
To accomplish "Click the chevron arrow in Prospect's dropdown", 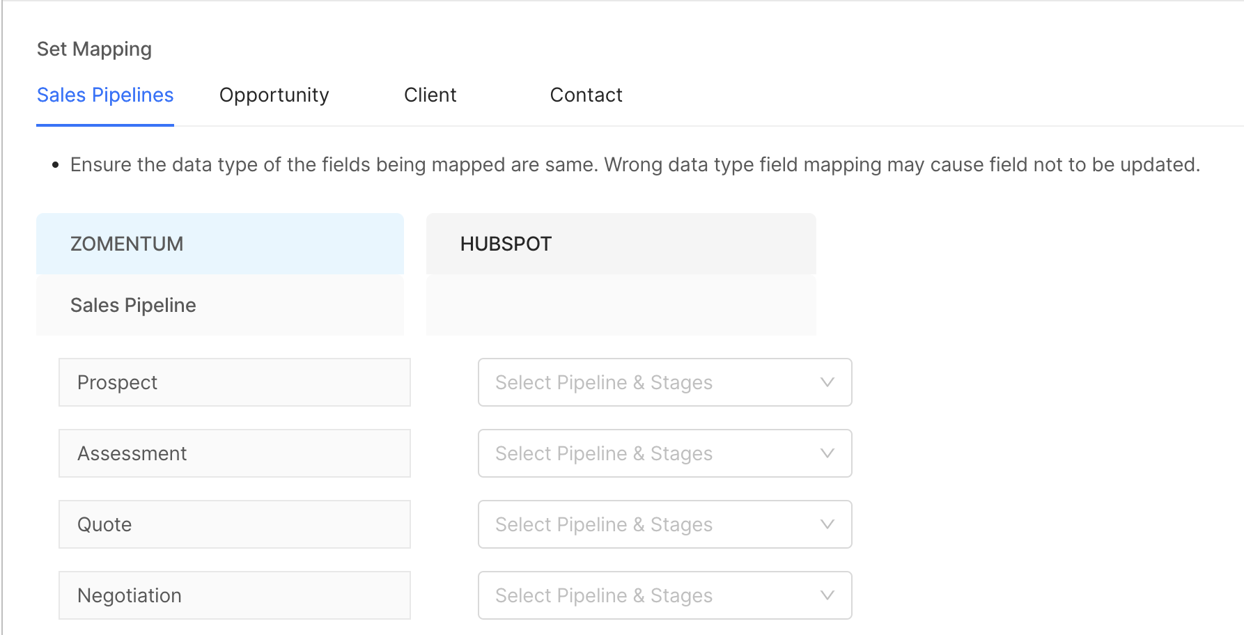I will click(x=827, y=382).
